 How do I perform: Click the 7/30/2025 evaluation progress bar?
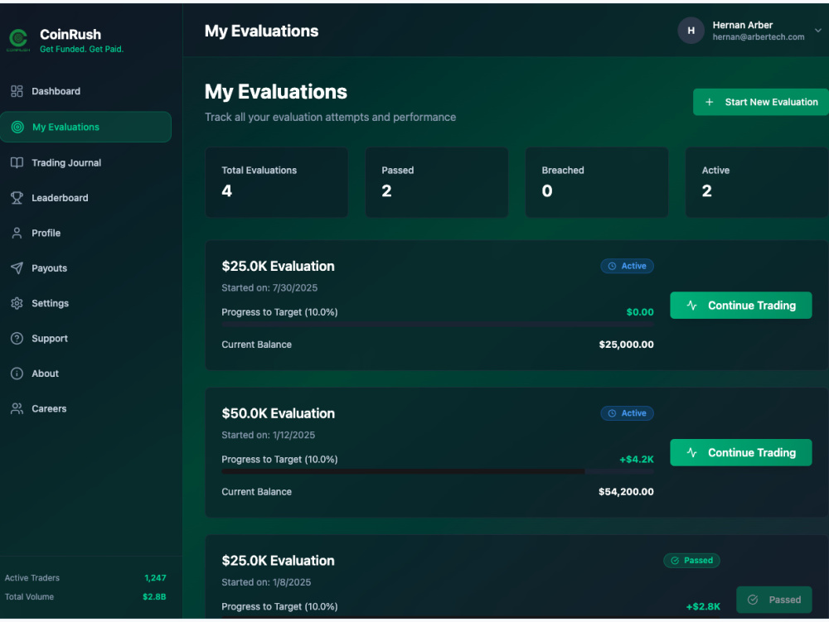click(x=438, y=324)
